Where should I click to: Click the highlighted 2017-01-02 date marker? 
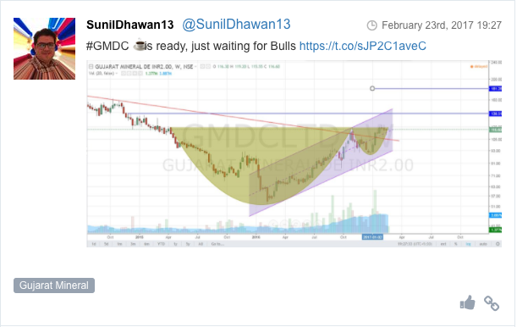372,237
